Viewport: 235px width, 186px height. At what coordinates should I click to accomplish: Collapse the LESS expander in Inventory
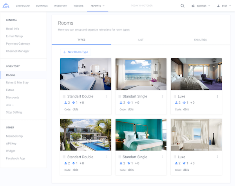pos(9,105)
